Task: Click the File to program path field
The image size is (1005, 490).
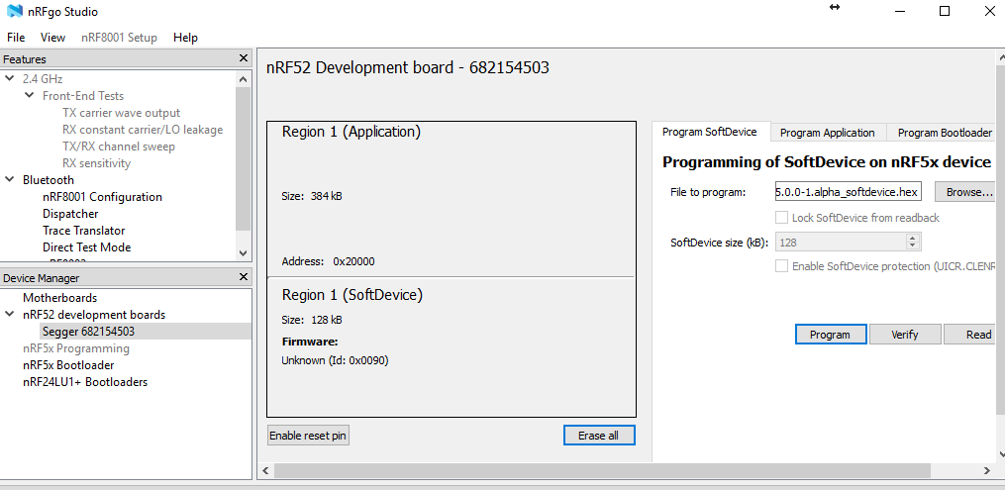Action: (849, 191)
